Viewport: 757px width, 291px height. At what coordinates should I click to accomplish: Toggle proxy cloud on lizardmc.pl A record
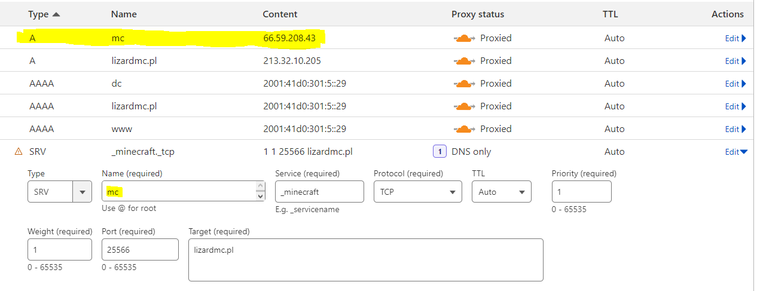pyautogui.click(x=464, y=61)
